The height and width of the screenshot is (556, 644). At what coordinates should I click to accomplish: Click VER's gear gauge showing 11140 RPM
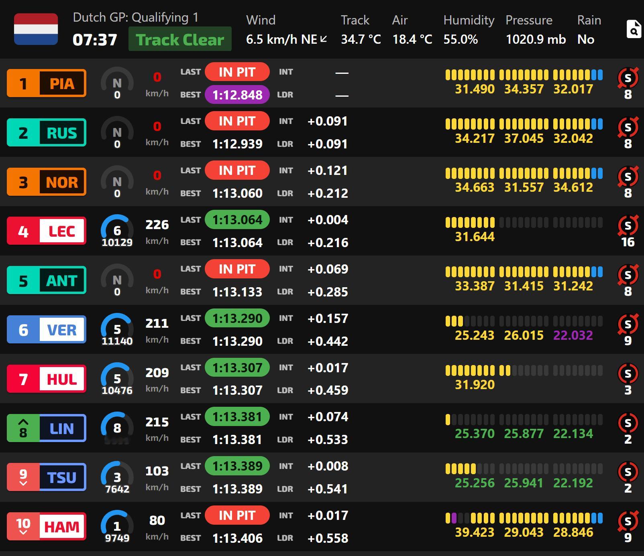pyautogui.click(x=117, y=330)
